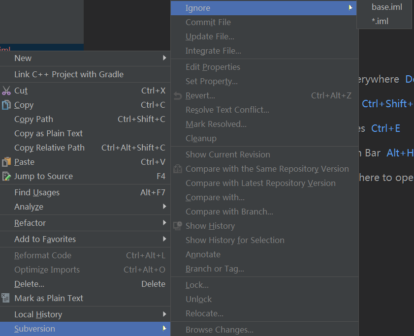Screen dimensions: 414x336
Task: Expand the Analyze submenu arrow
Action: (164, 207)
